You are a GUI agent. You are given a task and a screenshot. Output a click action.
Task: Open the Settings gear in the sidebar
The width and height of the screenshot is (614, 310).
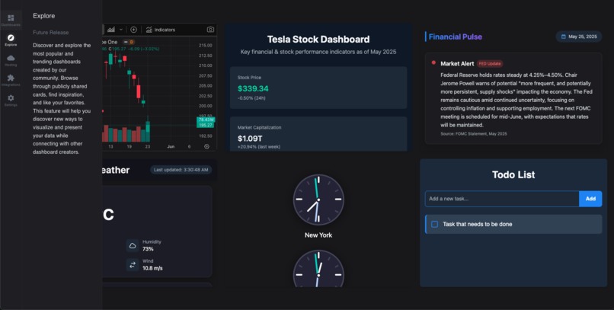click(x=11, y=97)
